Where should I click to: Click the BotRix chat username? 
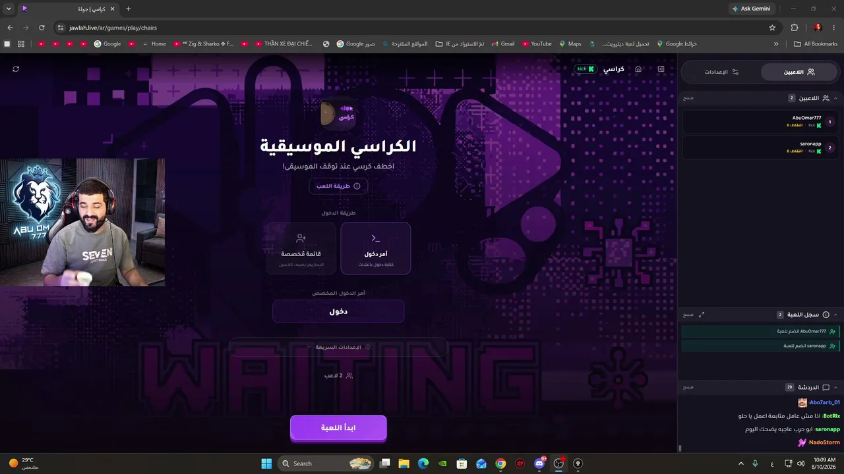coord(831,416)
